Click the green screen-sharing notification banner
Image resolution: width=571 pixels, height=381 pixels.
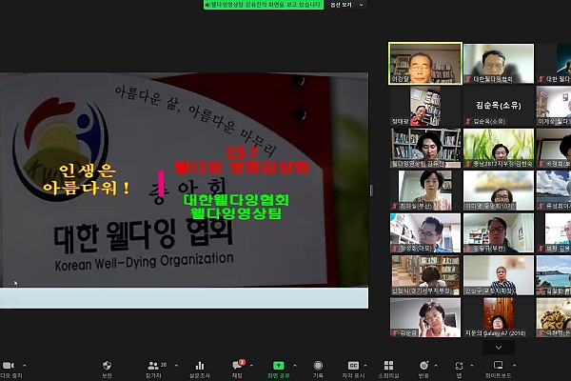point(264,5)
